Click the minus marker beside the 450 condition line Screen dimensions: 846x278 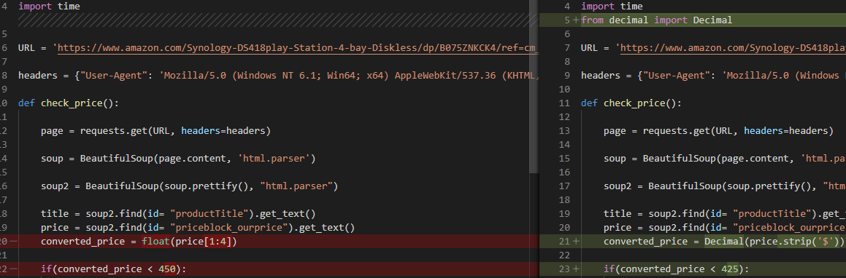(x=13, y=269)
